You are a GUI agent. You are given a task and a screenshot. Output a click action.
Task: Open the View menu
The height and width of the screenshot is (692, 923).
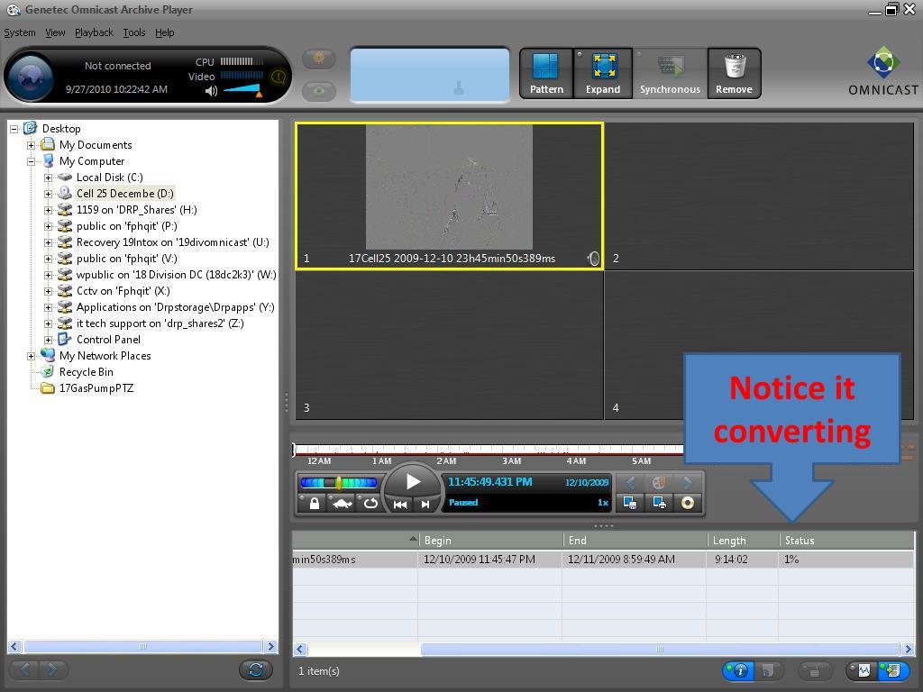tap(55, 32)
